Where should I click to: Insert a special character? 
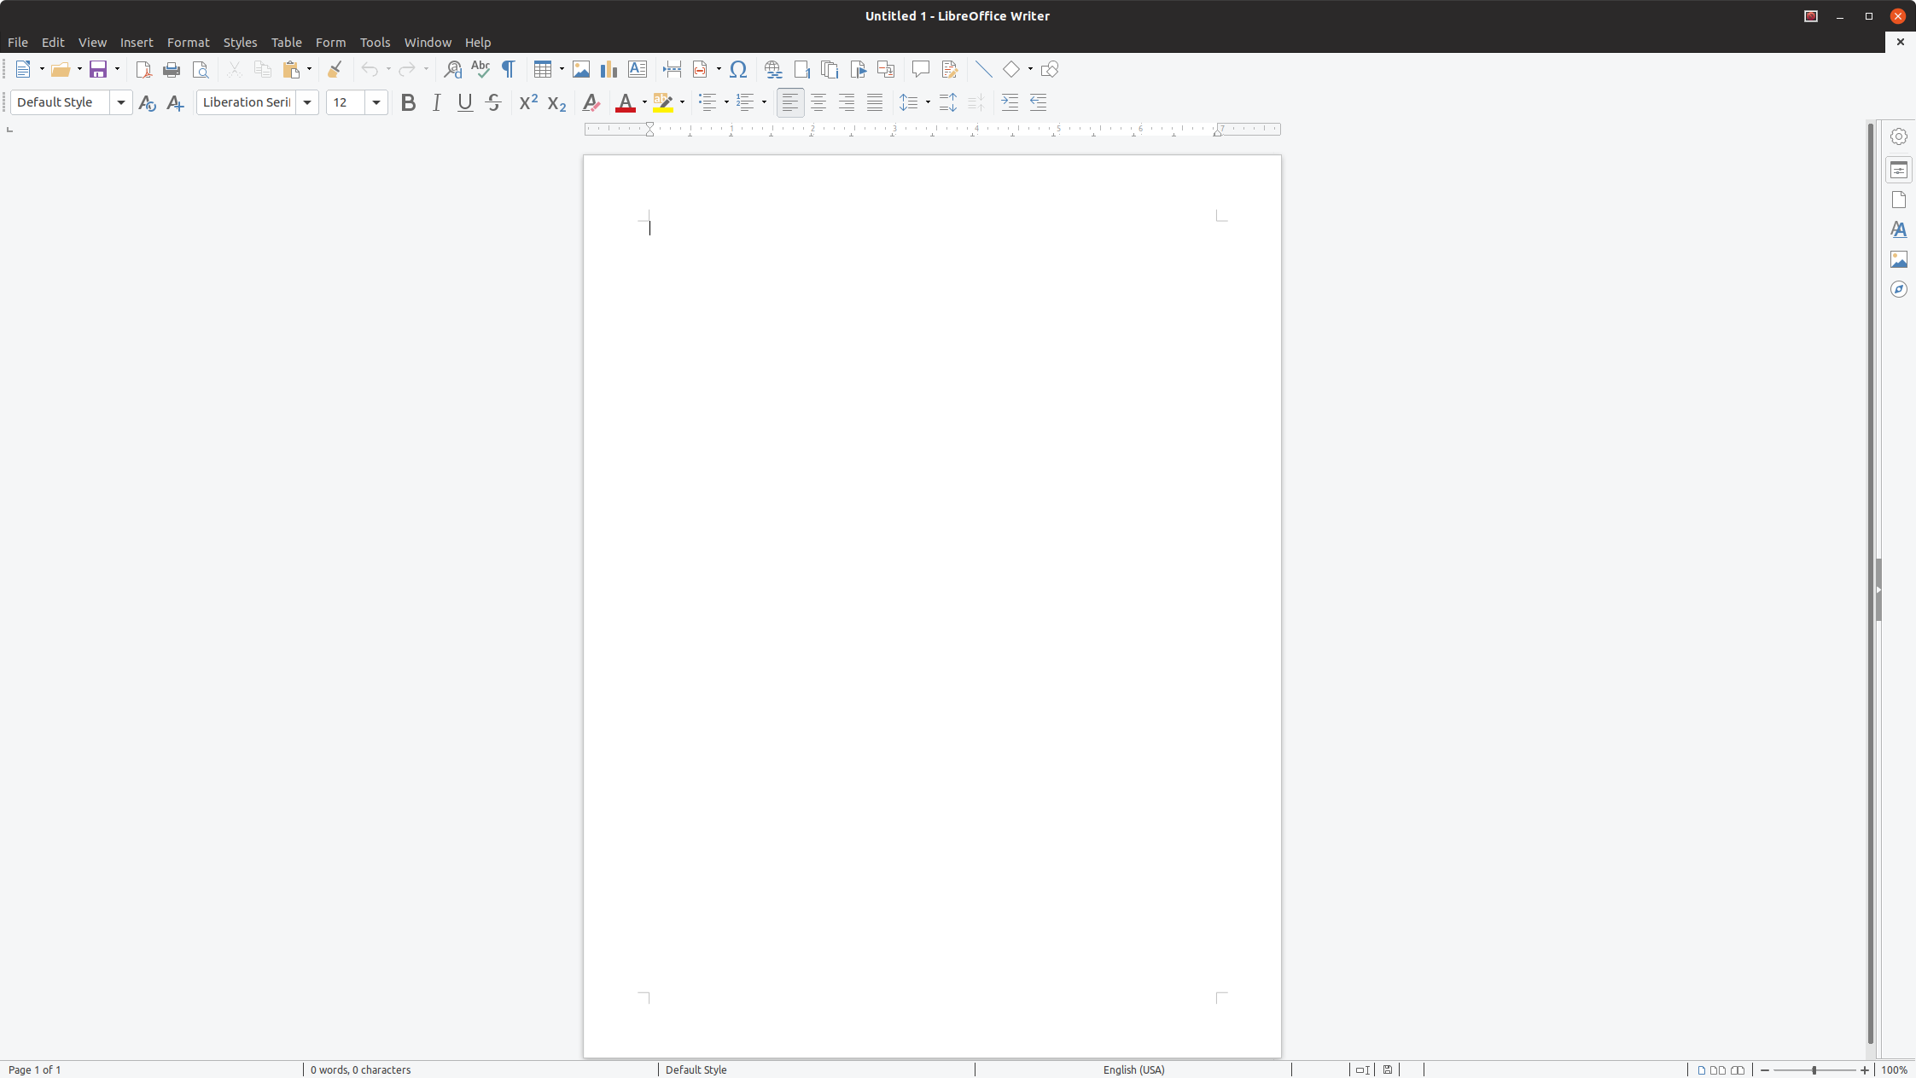coord(738,69)
